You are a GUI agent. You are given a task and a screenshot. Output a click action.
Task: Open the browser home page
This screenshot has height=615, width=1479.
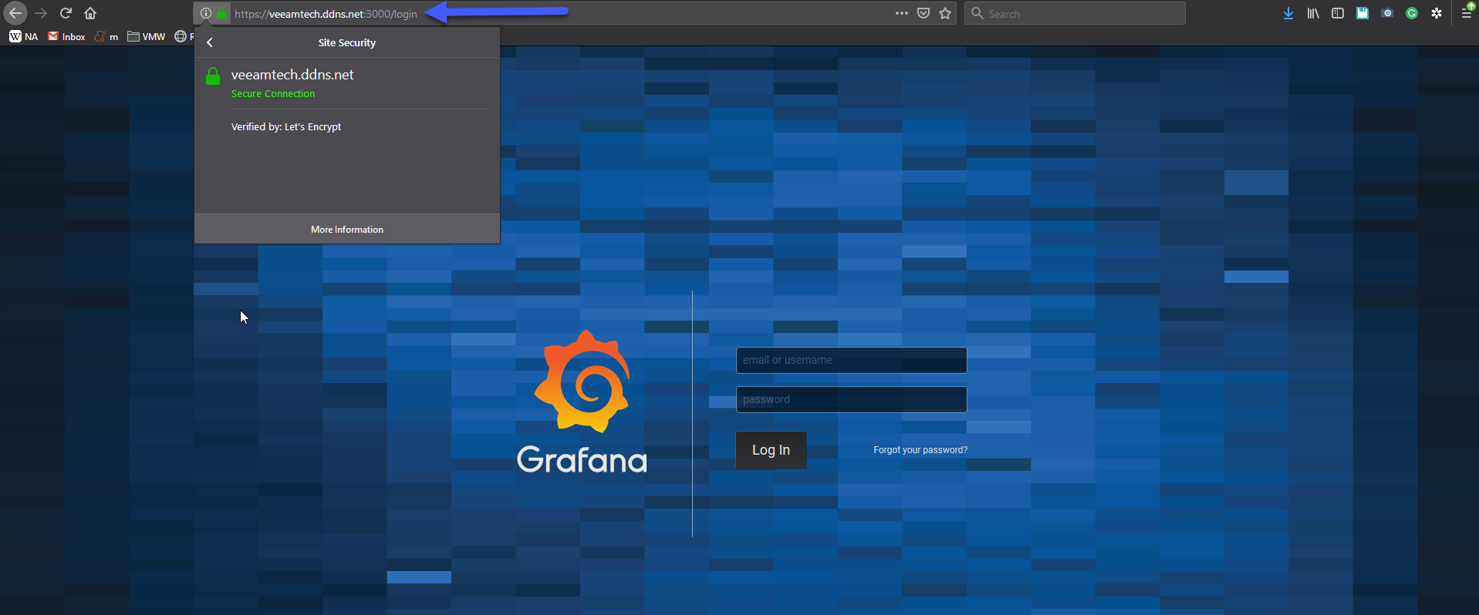click(90, 13)
